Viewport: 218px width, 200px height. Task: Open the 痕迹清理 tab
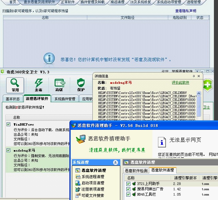pyautogui.click(x=117, y=2)
